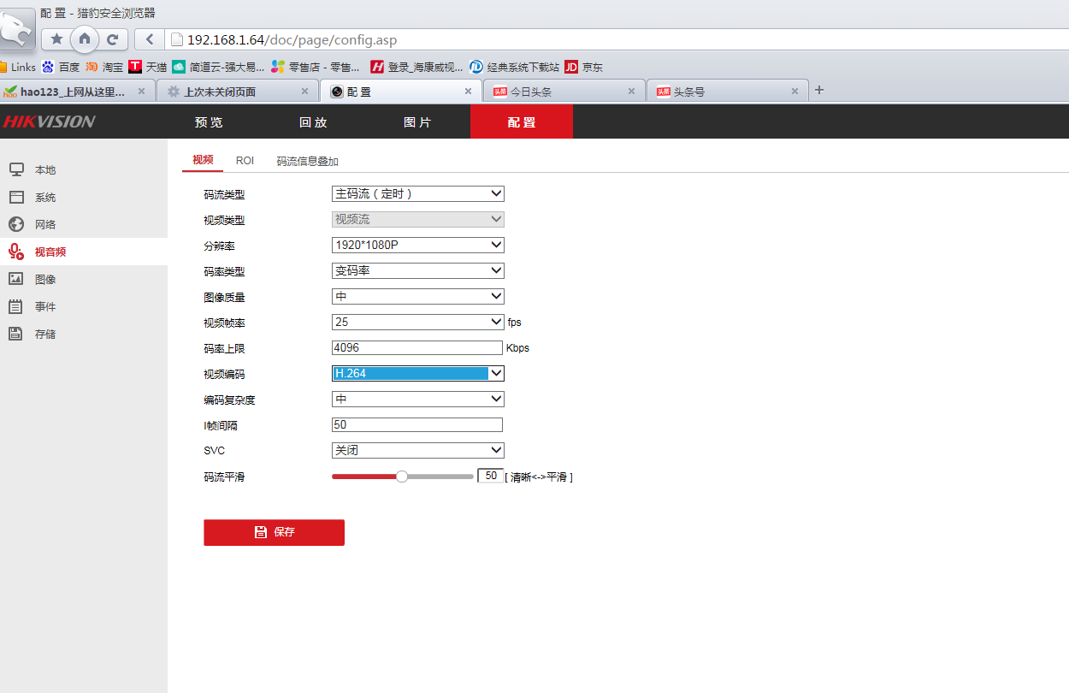
Task: Switch to the ROI tab
Action: (245, 160)
